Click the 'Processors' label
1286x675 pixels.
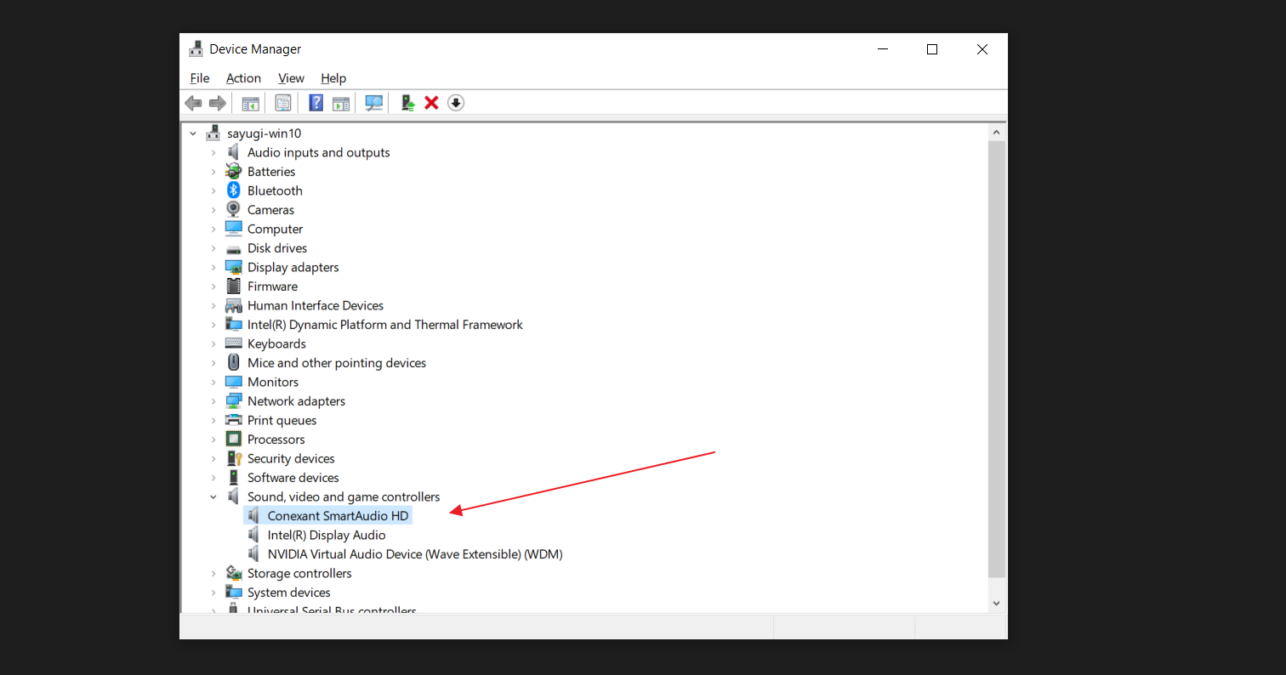[x=276, y=440]
